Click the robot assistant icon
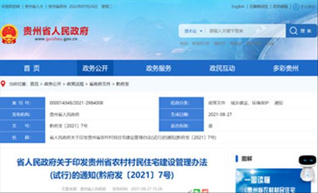This screenshot has width=318, height=193. tap(307, 169)
